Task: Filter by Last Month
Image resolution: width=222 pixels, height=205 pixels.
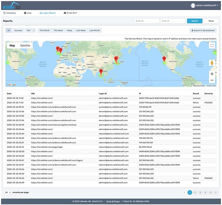Action: tap(95, 30)
